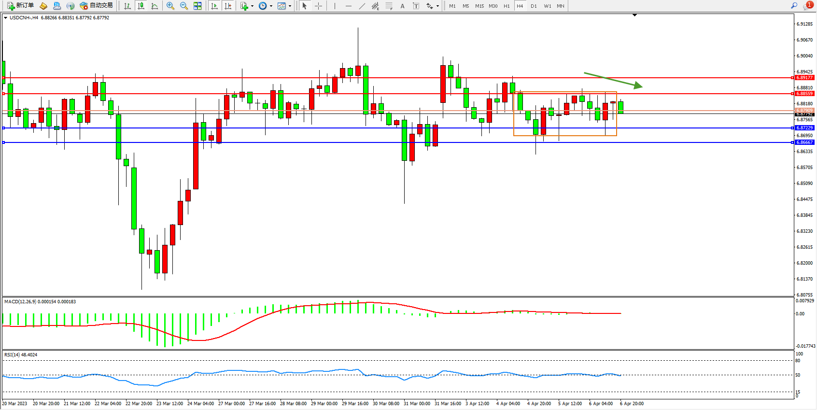Tile chart windows with grid icon

click(x=197, y=6)
